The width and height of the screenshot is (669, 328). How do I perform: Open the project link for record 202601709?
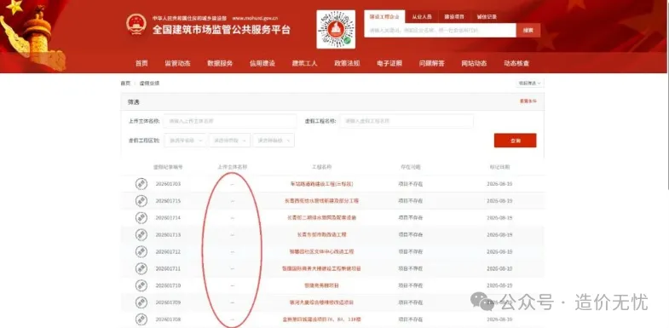[x=321, y=302]
